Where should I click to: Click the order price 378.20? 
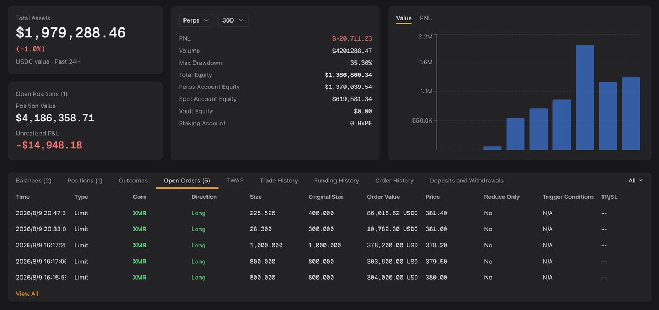pos(436,245)
